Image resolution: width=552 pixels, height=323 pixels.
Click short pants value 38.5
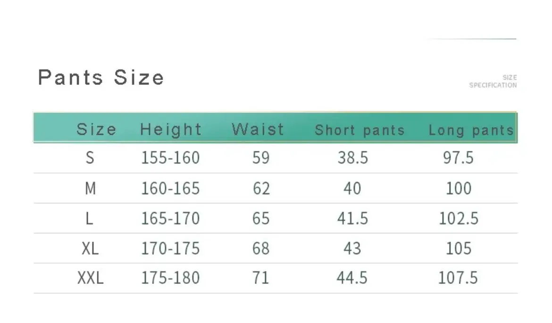[x=353, y=157]
